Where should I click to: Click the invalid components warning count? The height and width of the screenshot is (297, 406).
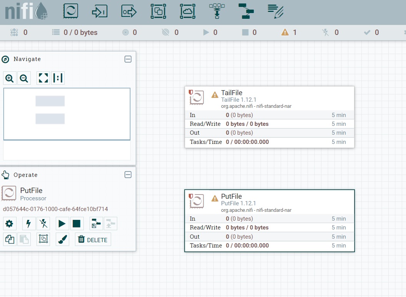point(289,32)
